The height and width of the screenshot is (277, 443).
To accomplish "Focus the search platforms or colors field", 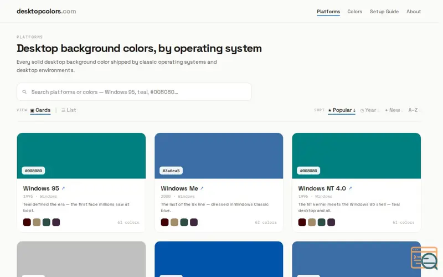I will point(134,92).
